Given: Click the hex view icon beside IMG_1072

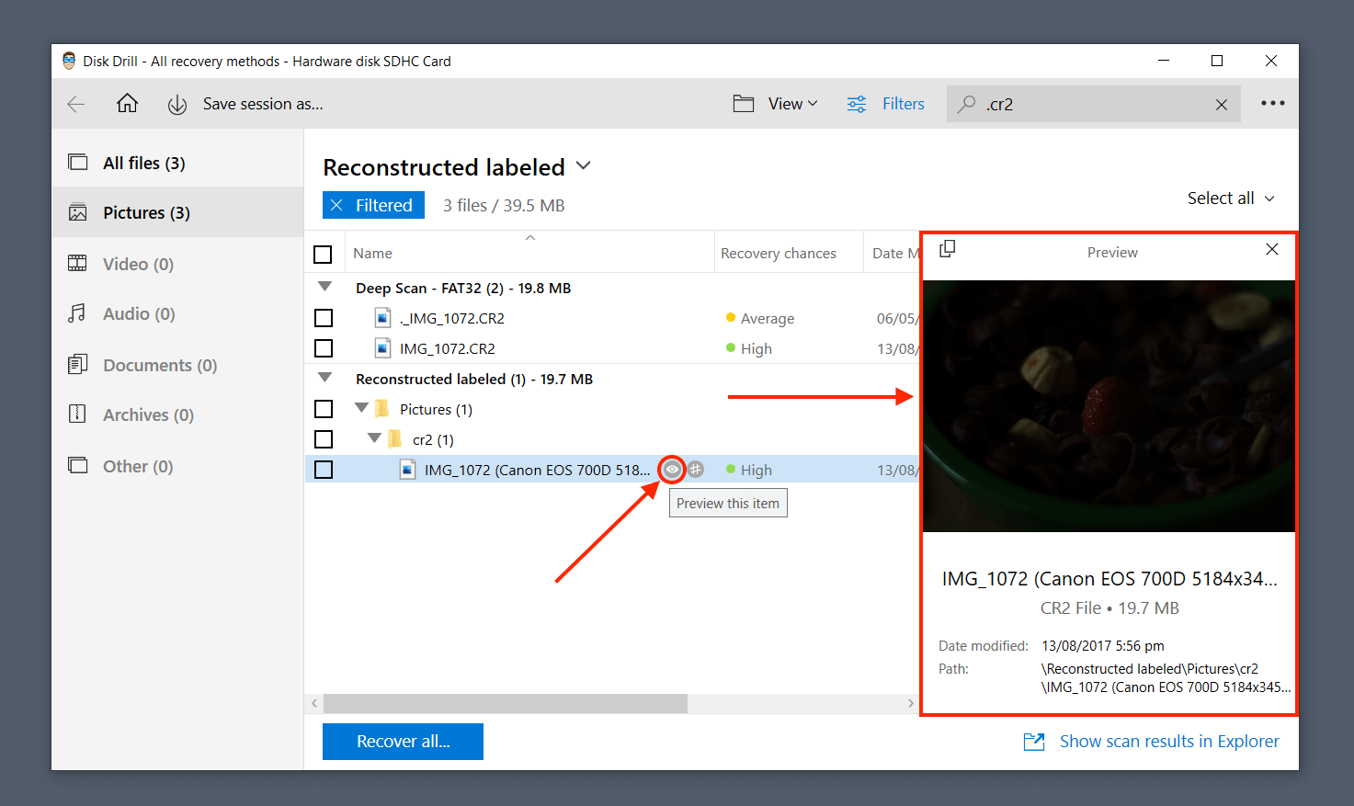Looking at the screenshot, I should [x=696, y=470].
